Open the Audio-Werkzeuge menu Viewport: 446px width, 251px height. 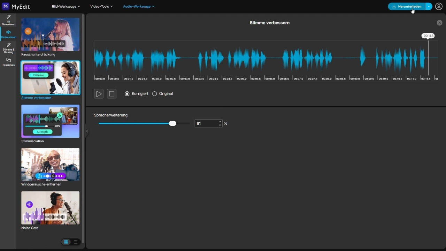pyautogui.click(x=138, y=6)
